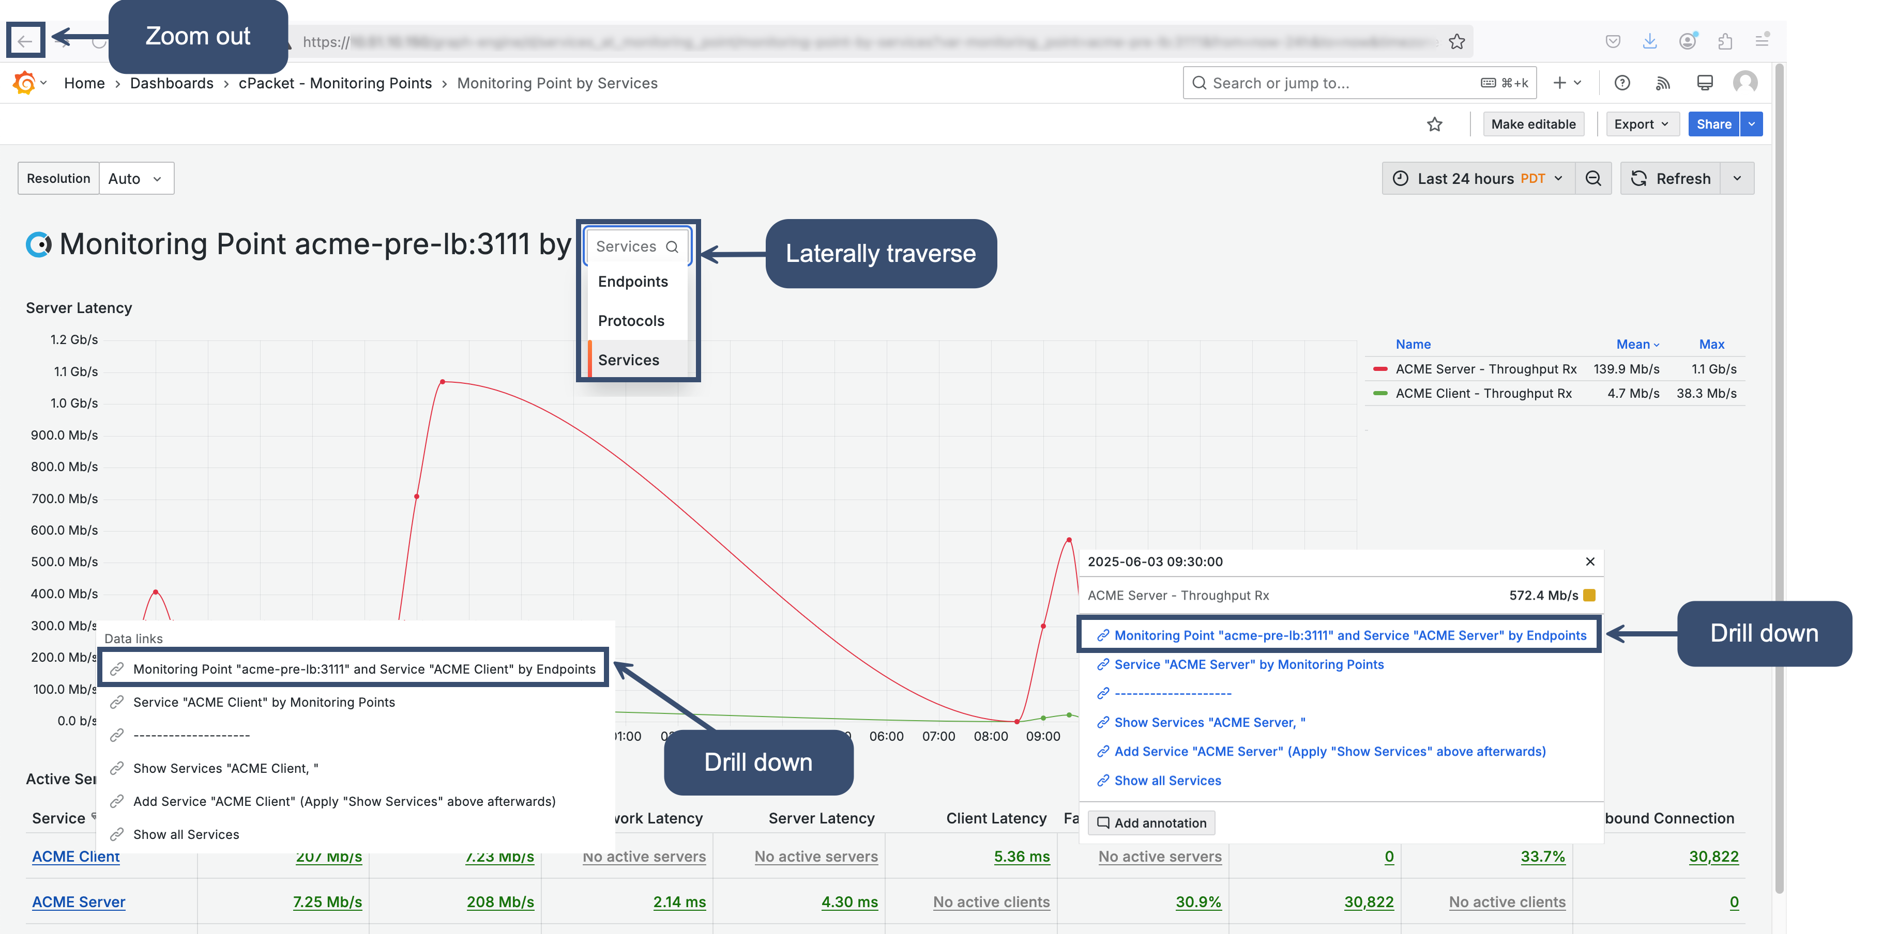Image resolution: width=1882 pixels, height=934 pixels.
Task: Drill down ACME Client by Endpoints link
Action: [364, 669]
